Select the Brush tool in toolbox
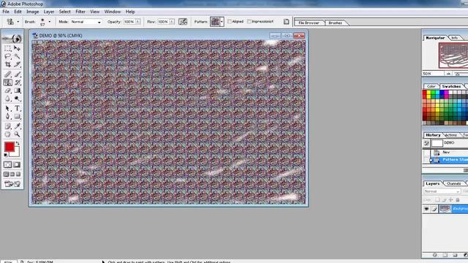The height and width of the screenshot is (263, 468). point(17,75)
